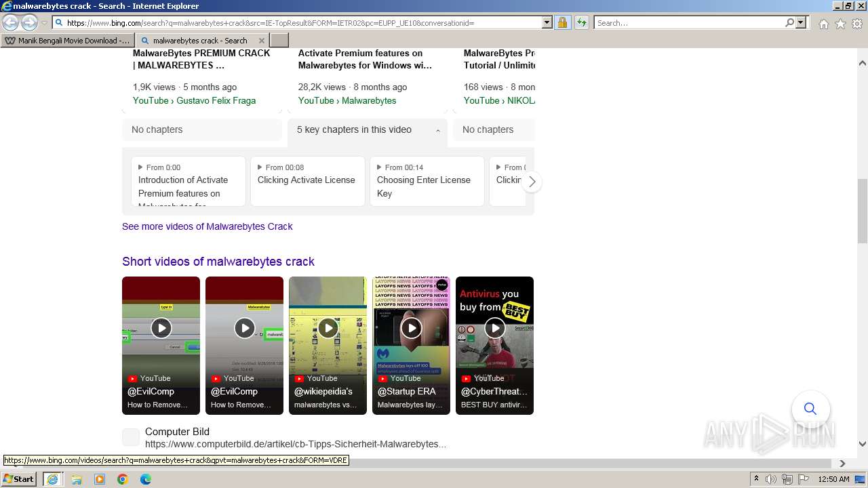This screenshot has height=488, width=868.
Task: Open the File Explorer folder taskbar icon
Action: click(x=77, y=479)
